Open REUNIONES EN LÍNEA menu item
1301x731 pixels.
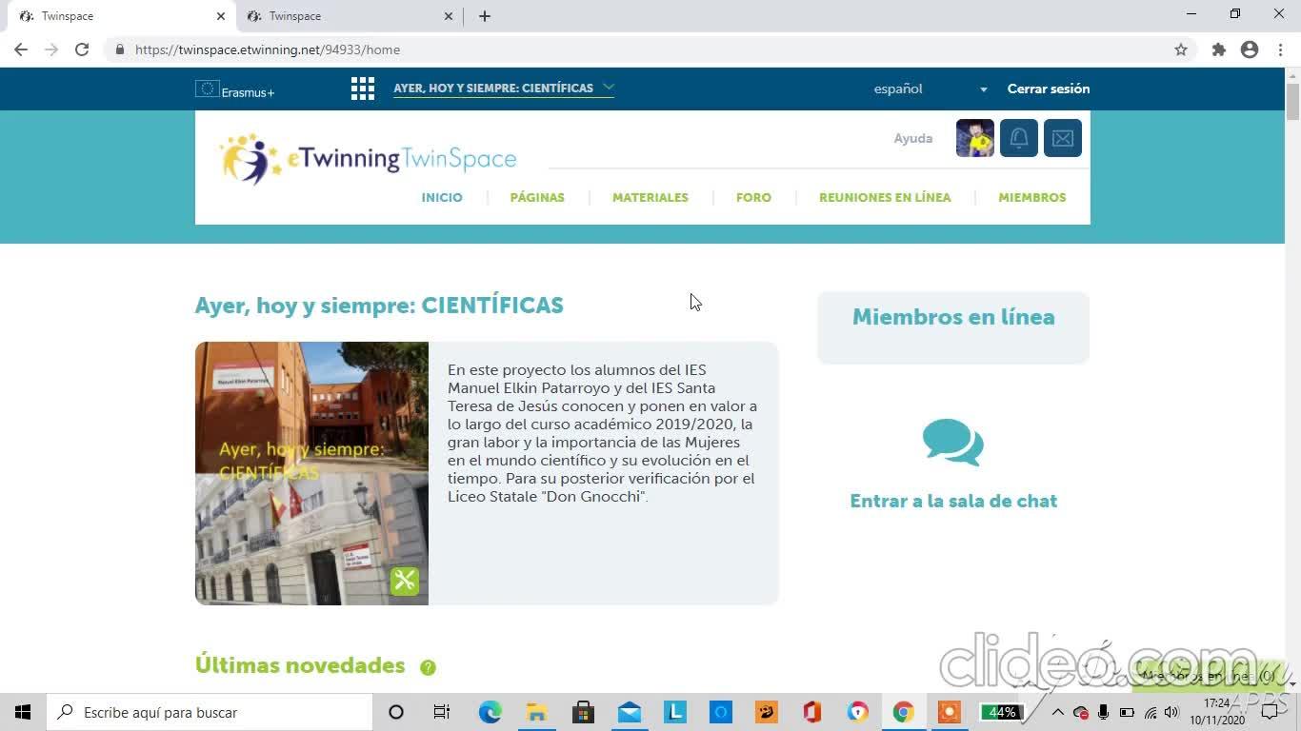885,197
